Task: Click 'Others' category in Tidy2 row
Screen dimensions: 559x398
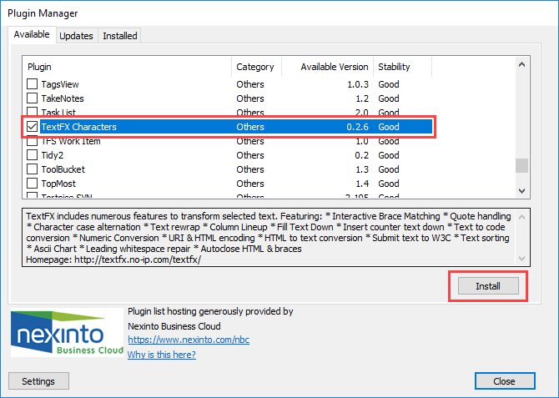Action: [x=250, y=155]
